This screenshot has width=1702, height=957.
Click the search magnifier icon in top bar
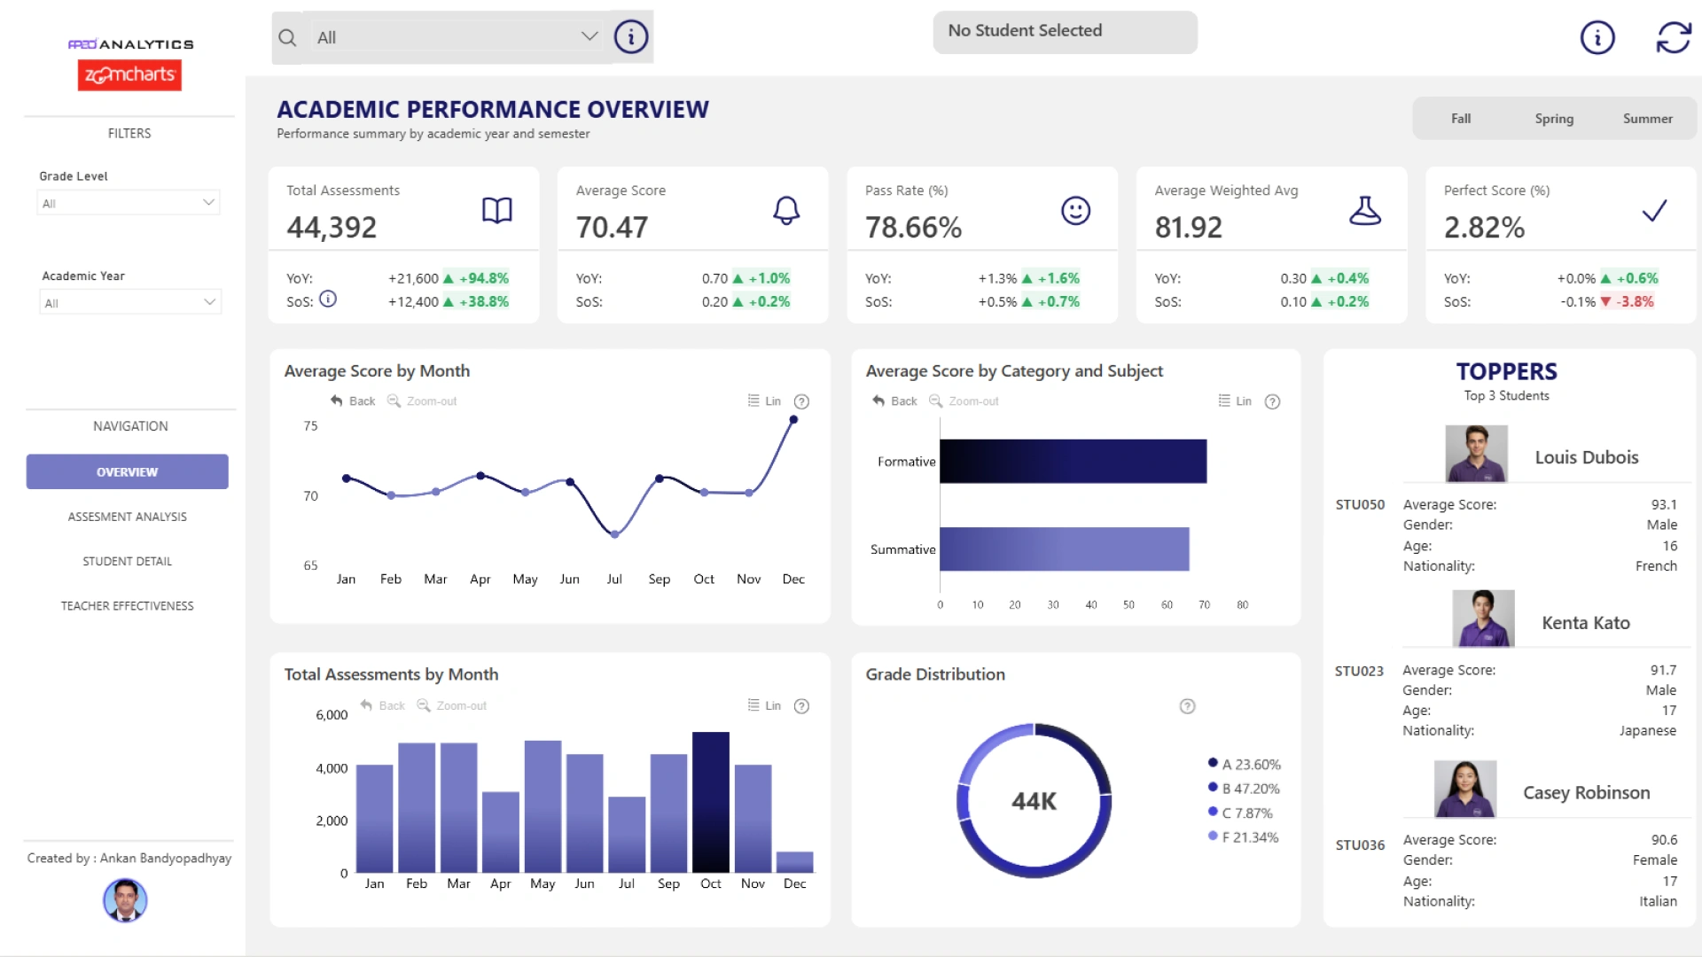tap(287, 37)
